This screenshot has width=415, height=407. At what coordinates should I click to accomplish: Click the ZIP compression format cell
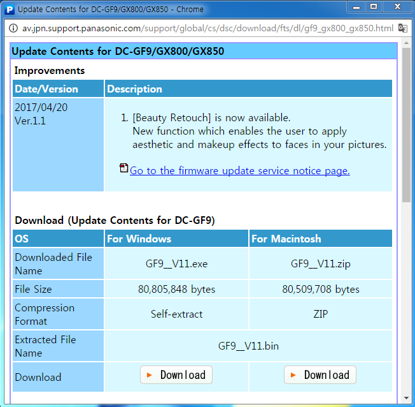point(321,314)
